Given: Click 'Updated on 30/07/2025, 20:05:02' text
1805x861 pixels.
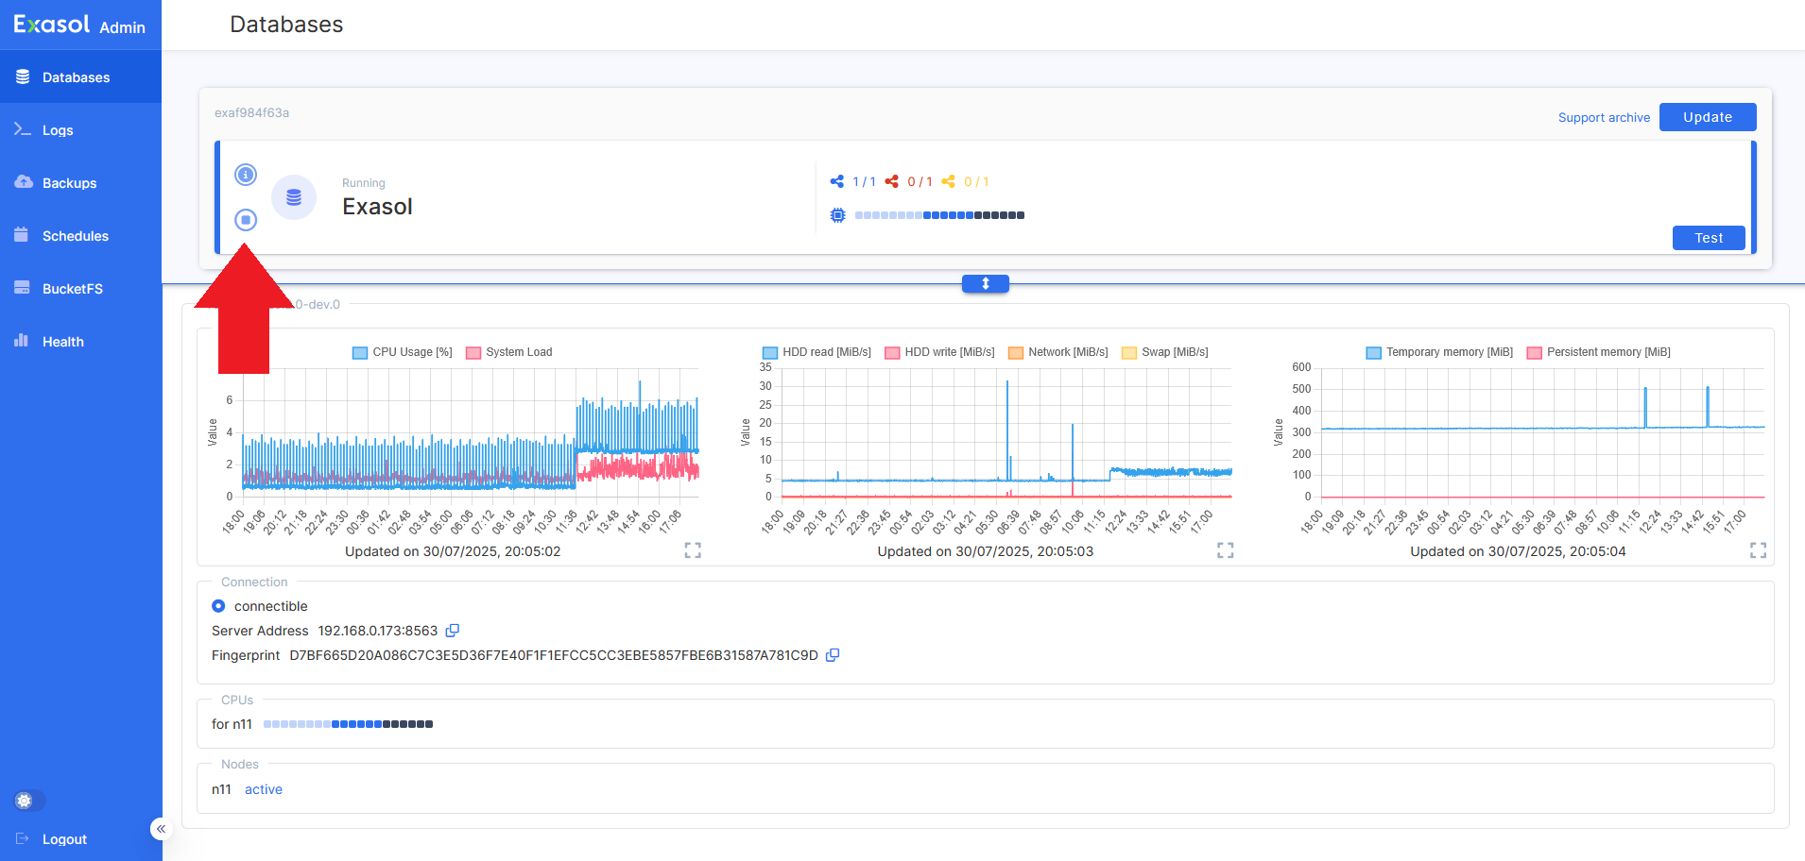Looking at the screenshot, I should click(x=453, y=551).
